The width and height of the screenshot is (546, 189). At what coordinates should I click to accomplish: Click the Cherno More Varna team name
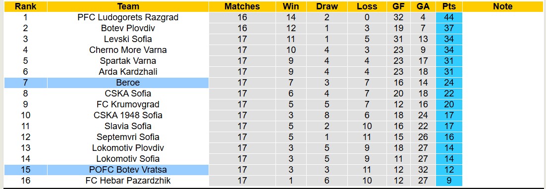pos(128,50)
